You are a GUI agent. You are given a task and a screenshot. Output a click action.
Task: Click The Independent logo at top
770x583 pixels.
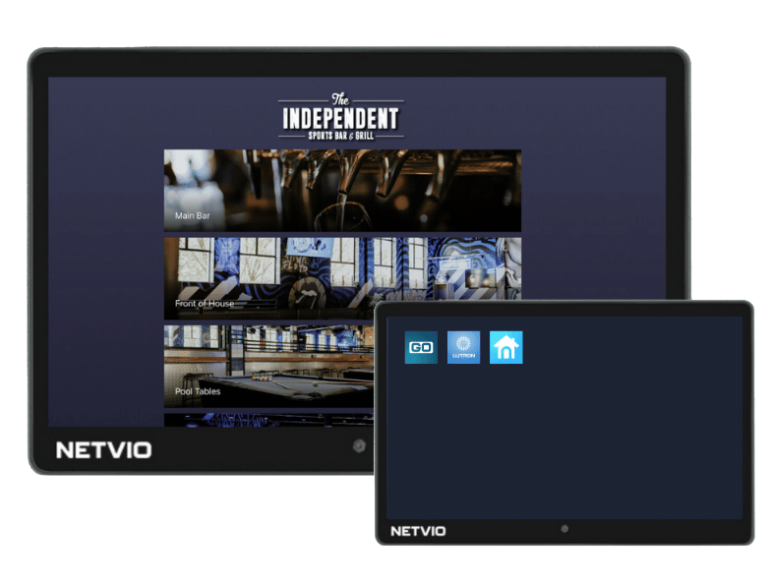[x=340, y=117]
